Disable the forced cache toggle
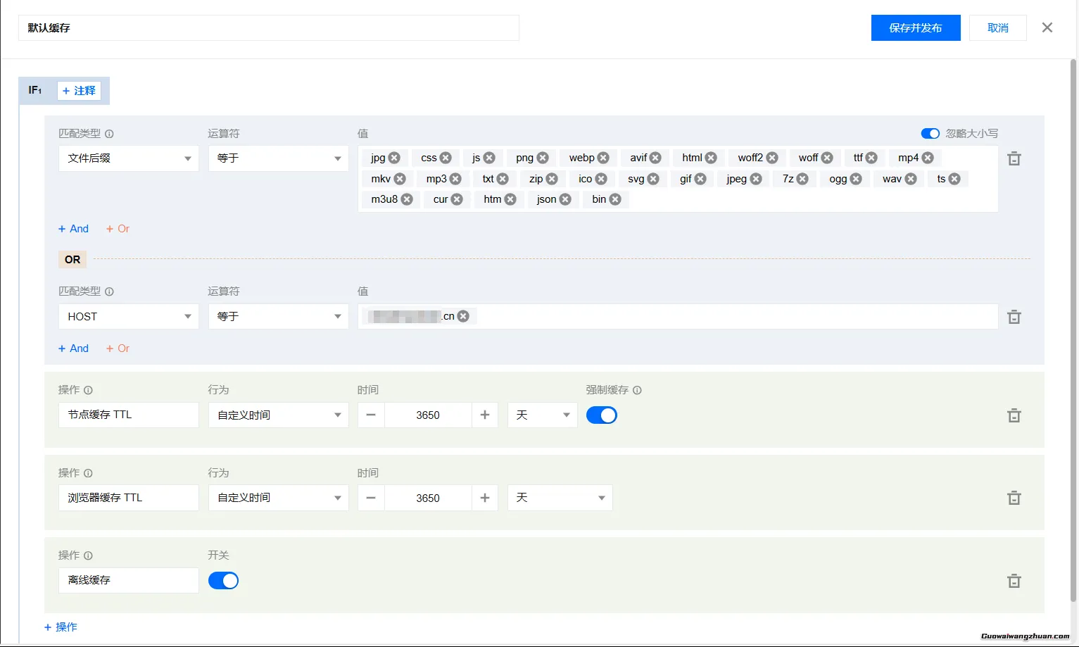The height and width of the screenshot is (647, 1079). tap(602, 415)
